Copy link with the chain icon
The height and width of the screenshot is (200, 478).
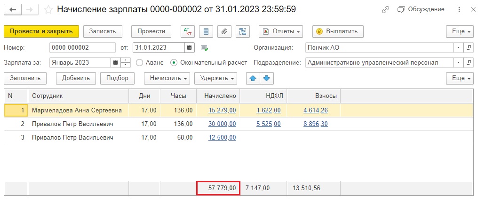[386, 10]
